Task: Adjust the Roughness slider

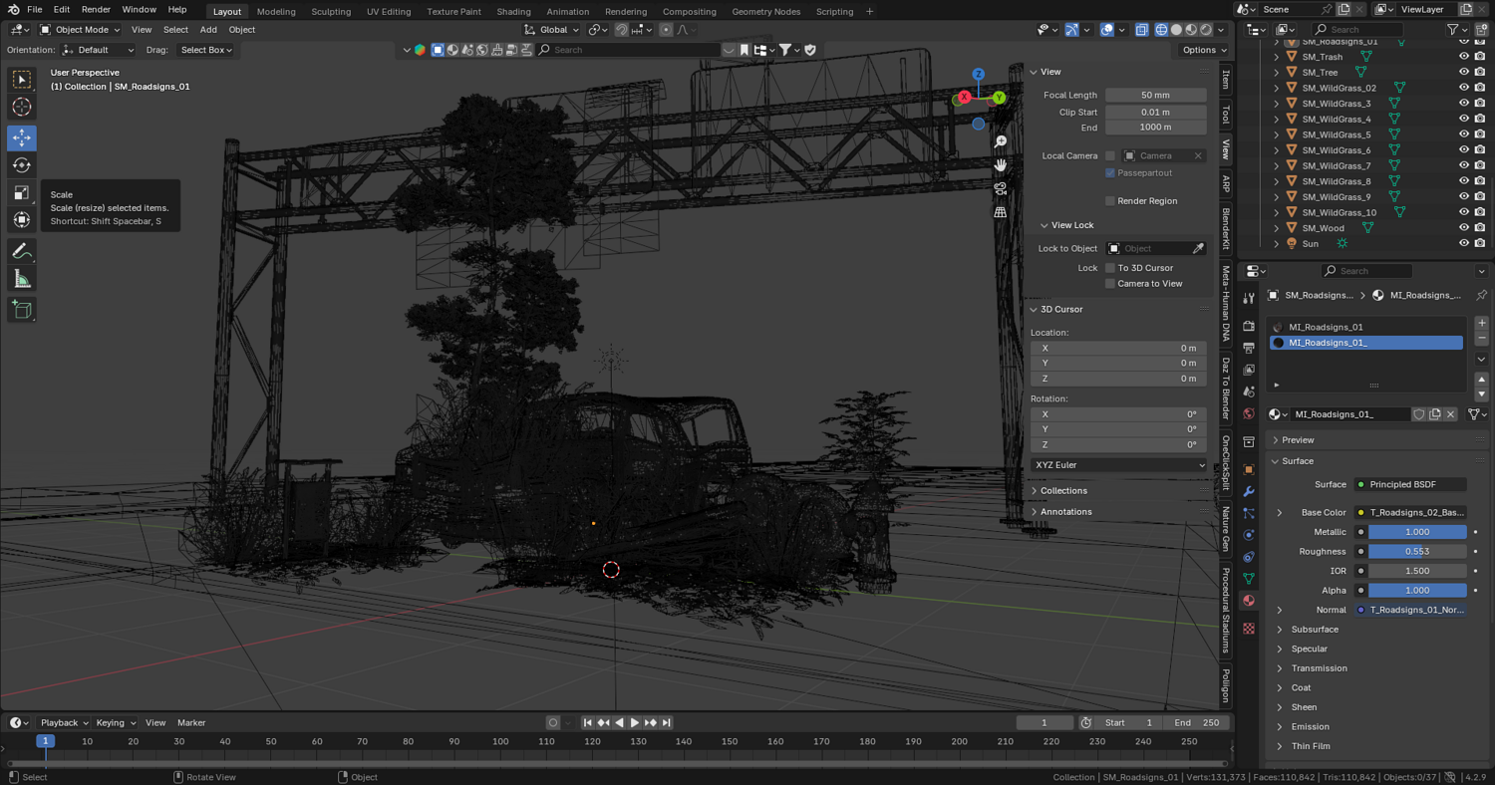Action: 1416,552
